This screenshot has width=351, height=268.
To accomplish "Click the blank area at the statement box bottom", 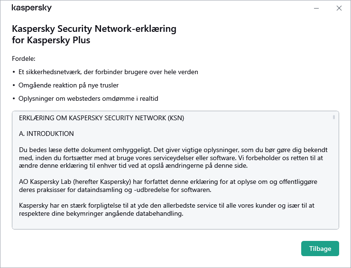I will point(171,223).
